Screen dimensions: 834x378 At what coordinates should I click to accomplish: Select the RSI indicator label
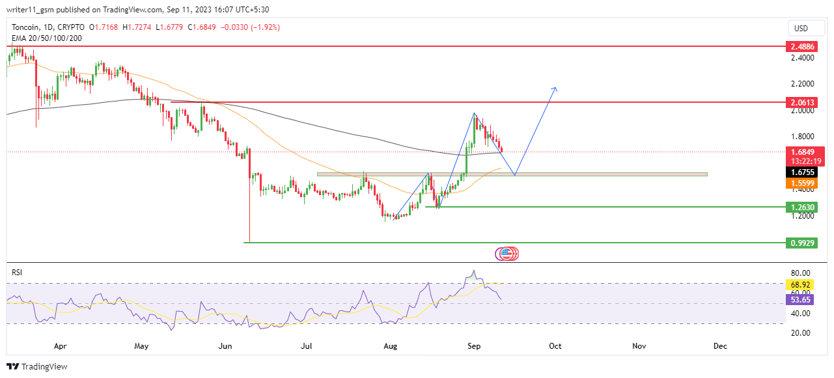coord(17,273)
